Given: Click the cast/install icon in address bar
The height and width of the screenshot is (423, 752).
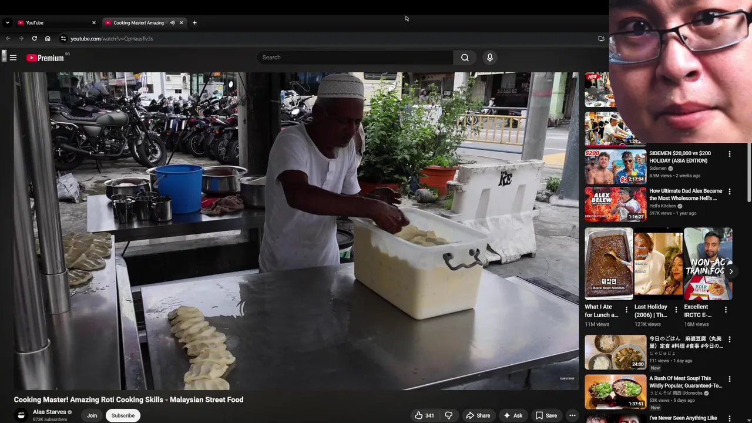Looking at the screenshot, I should pyautogui.click(x=601, y=39).
